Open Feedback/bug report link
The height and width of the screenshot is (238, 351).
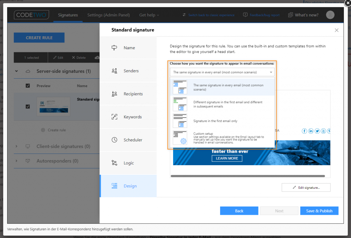(x=265, y=15)
